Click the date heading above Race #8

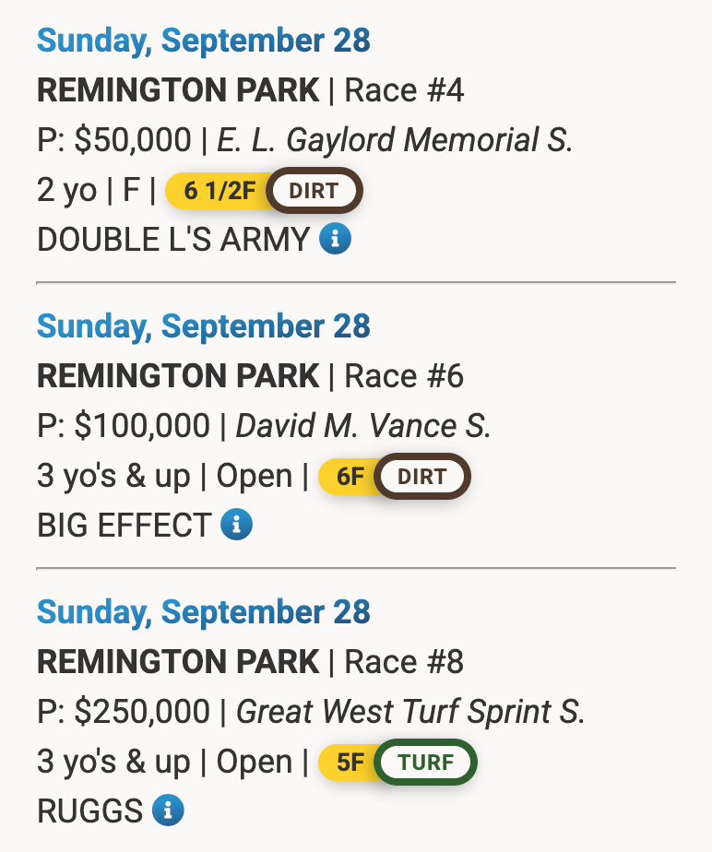tap(203, 612)
